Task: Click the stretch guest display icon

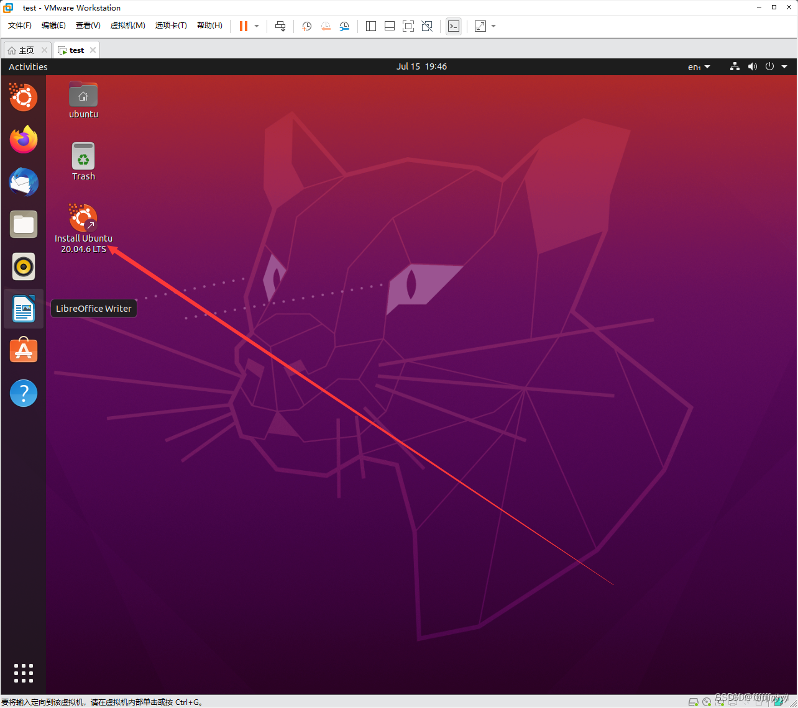Action: click(x=480, y=26)
